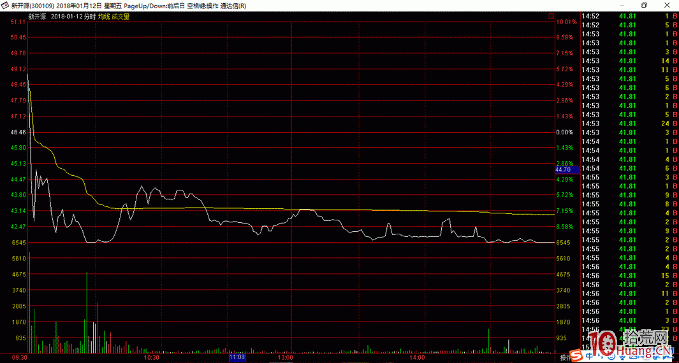This screenshot has width=679, height=363.
Task: Click the 14:00 time axis label
Action: tap(416, 357)
